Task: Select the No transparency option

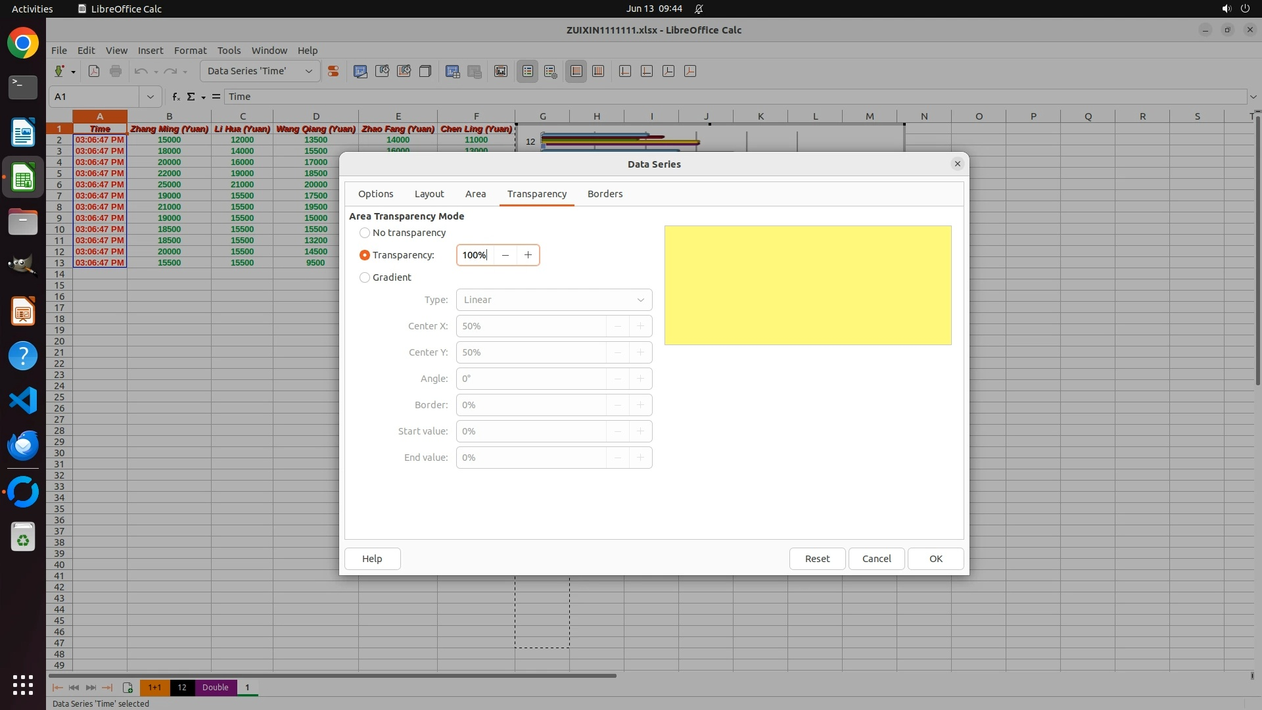Action: pyautogui.click(x=365, y=233)
